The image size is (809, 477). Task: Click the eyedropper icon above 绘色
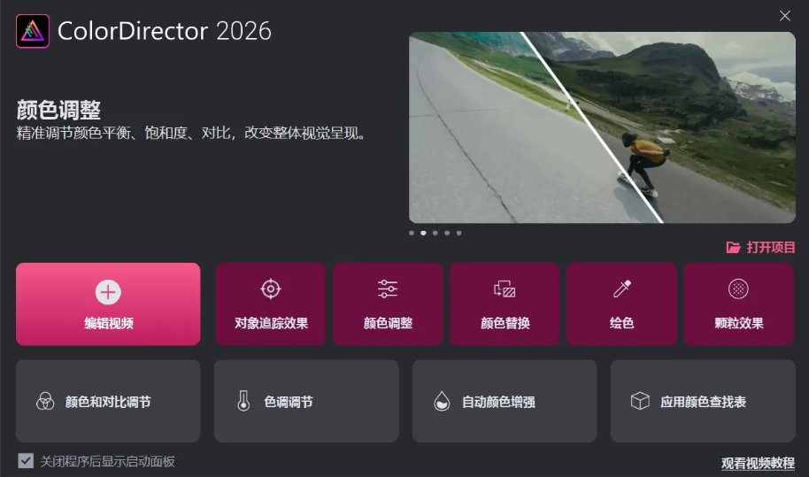tap(621, 289)
